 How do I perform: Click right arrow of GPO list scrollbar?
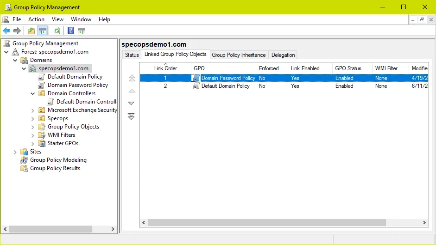pyautogui.click(x=424, y=222)
